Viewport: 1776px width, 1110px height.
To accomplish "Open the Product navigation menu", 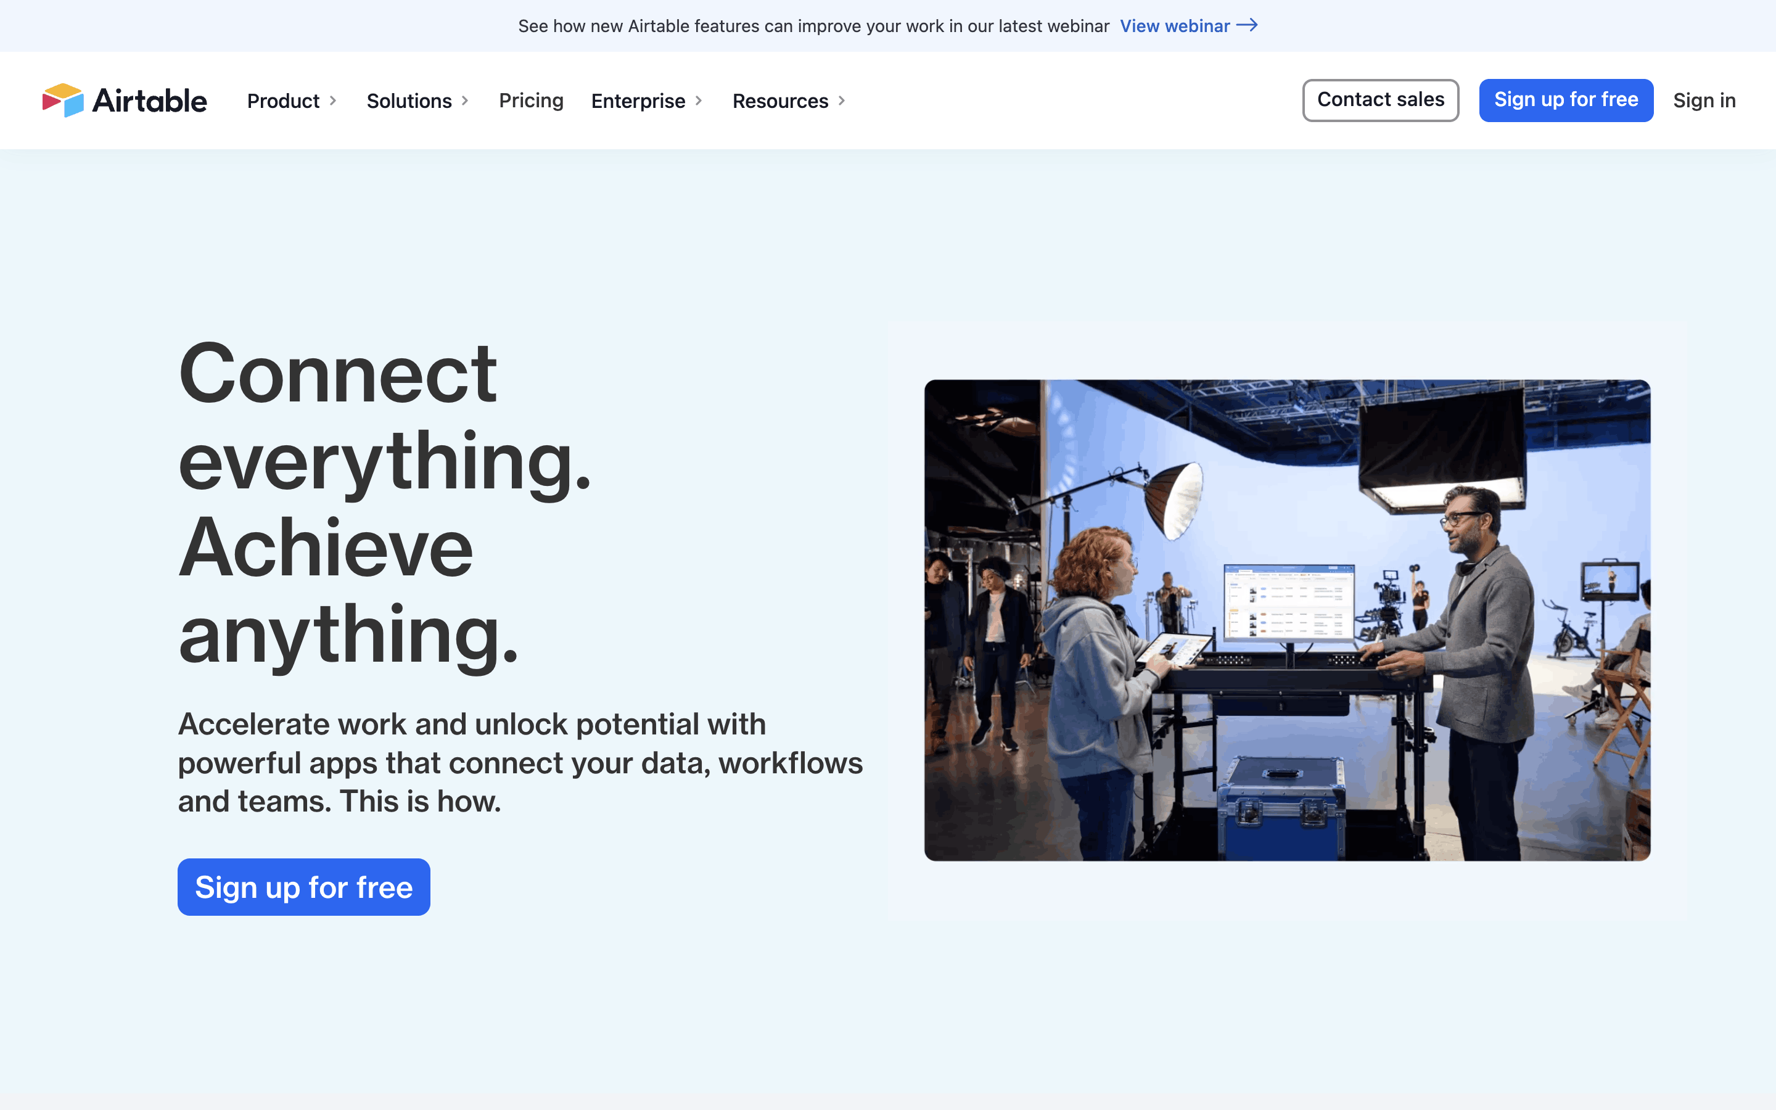I will (283, 101).
